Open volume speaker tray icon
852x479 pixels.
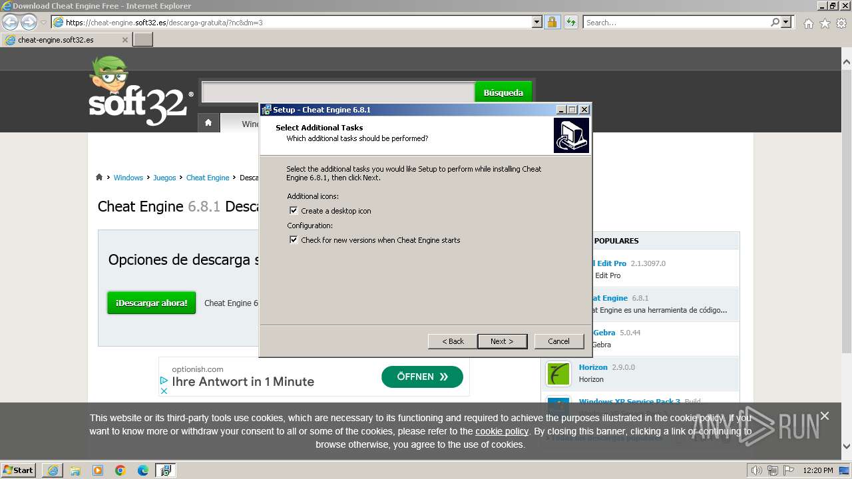point(756,470)
